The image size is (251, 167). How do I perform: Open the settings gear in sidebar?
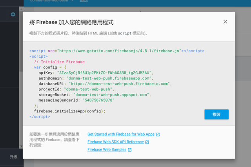[13, 14]
